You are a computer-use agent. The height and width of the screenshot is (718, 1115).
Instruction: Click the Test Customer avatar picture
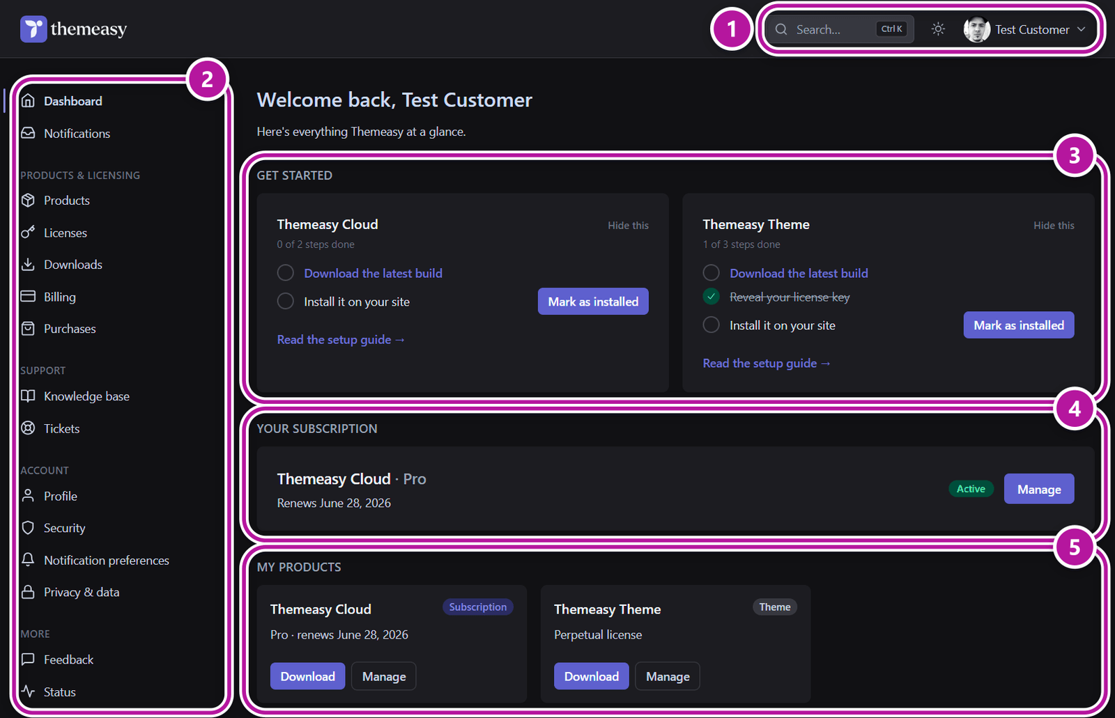click(x=976, y=29)
